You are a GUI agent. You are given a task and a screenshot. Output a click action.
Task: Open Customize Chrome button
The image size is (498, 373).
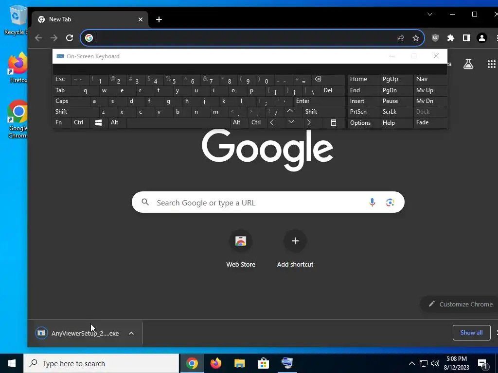[x=460, y=304]
